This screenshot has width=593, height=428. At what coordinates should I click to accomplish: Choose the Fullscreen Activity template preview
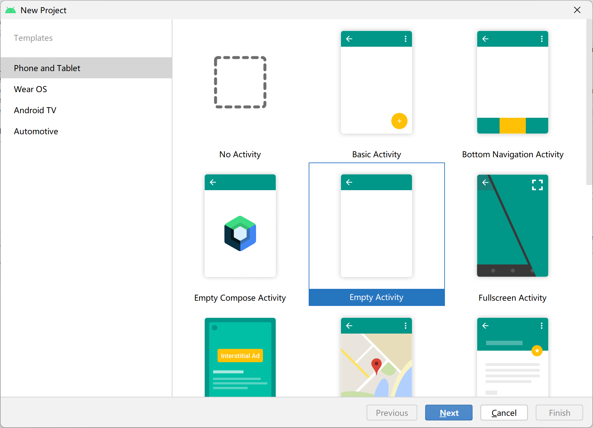[513, 226]
